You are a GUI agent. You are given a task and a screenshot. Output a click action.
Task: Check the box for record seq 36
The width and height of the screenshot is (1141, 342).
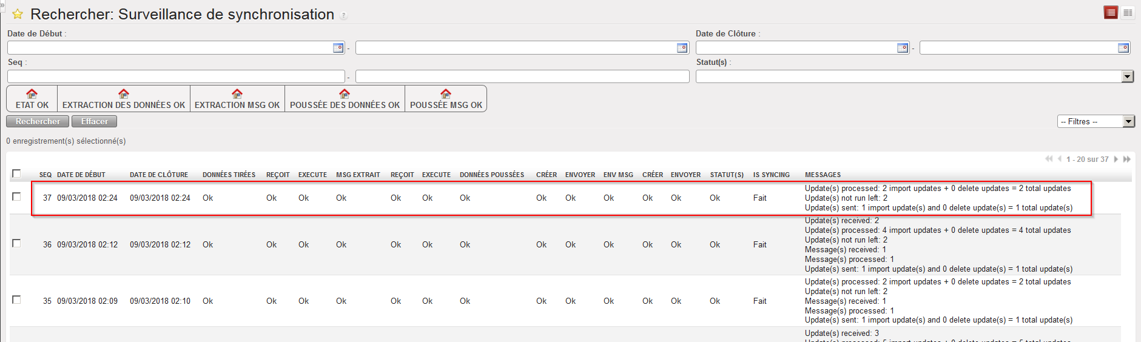(16, 244)
